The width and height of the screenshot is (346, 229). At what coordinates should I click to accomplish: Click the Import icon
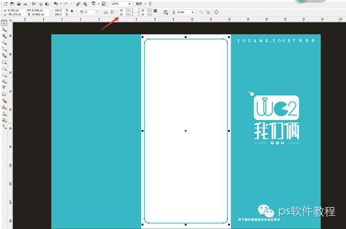78,4
